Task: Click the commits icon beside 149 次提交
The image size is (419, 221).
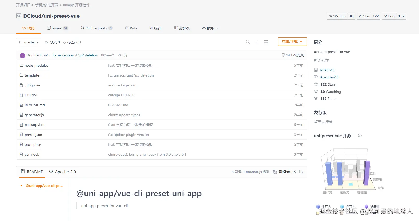Action: (x=283, y=55)
